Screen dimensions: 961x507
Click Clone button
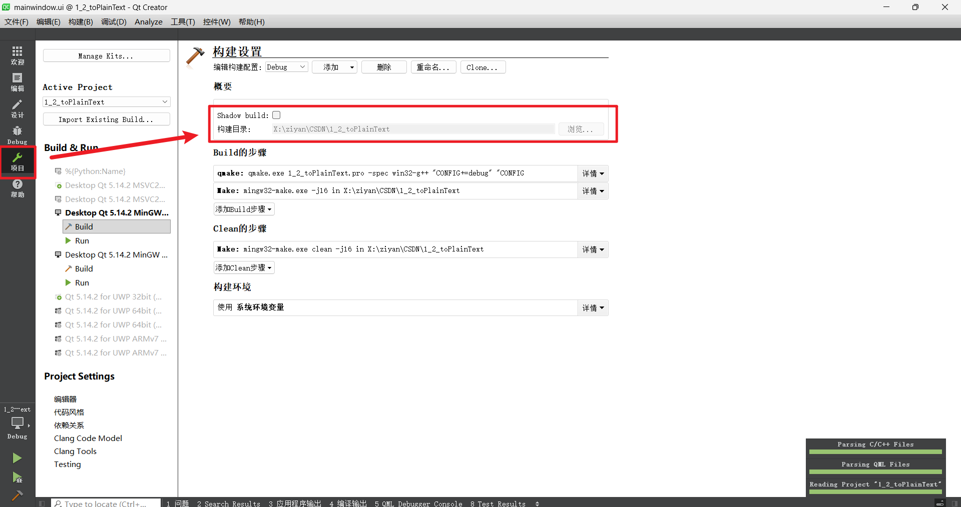pos(483,67)
